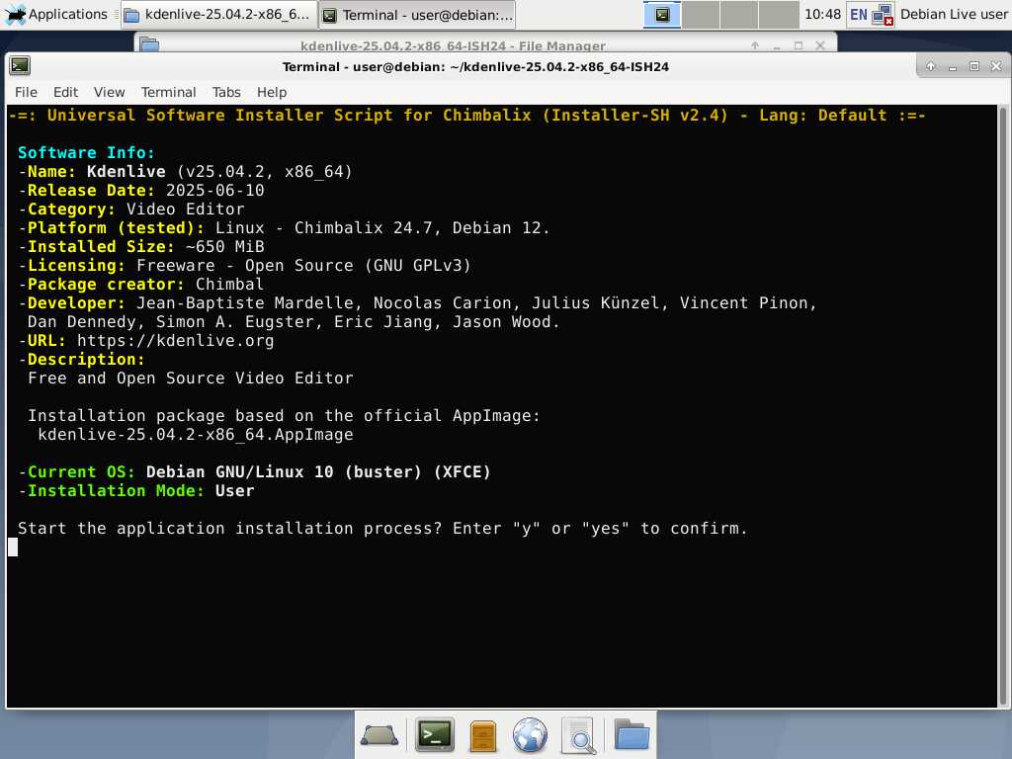Click the clock showing 10:48
This screenshot has height=759, width=1012.
coord(822,14)
